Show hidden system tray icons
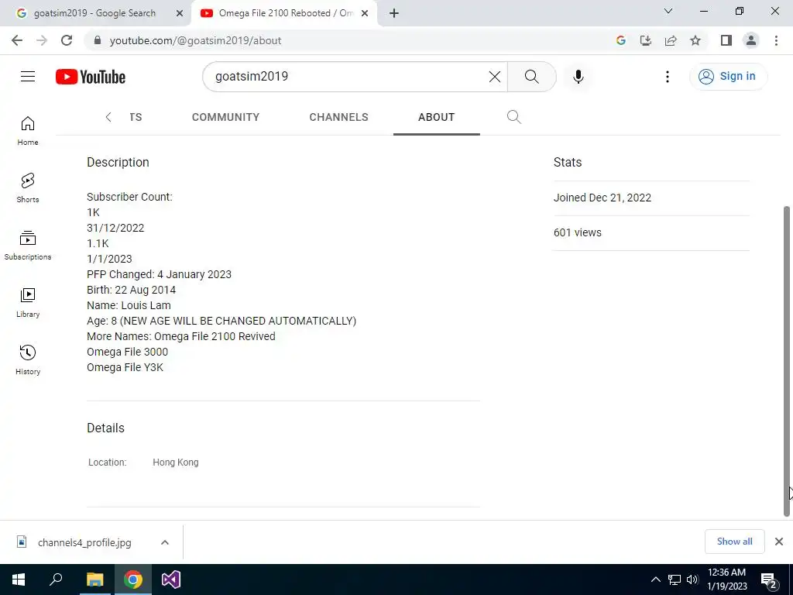The height and width of the screenshot is (595, 793). click(x=655, y=580)
